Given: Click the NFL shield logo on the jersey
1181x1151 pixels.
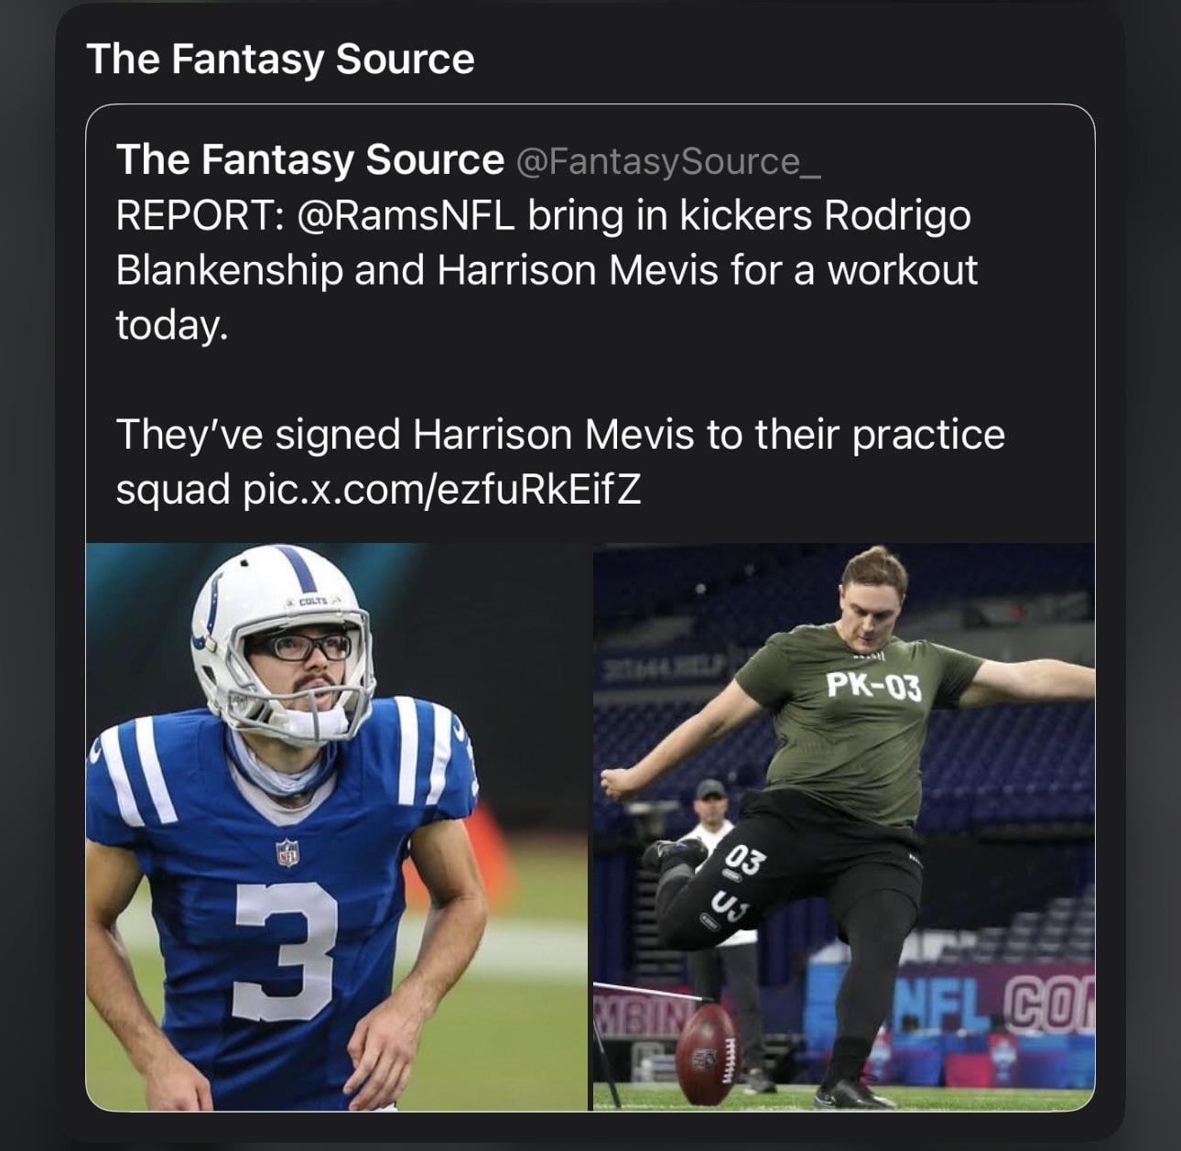Looking at the screenshot, I should point(287,852).
